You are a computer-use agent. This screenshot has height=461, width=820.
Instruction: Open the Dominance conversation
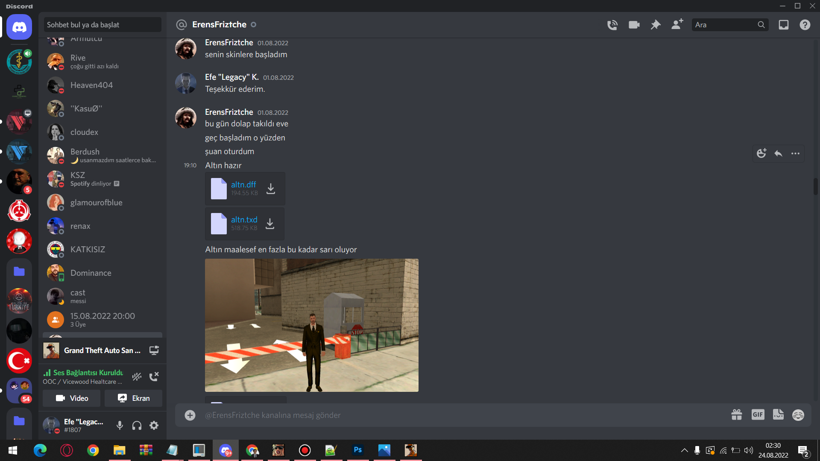pos(102,273)
